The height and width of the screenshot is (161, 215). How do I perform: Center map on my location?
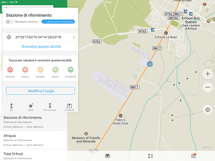(x=208, y=110)
